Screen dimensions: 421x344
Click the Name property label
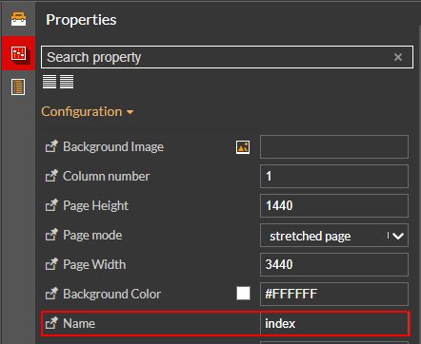pyautogui.click(x=79, y=323)
